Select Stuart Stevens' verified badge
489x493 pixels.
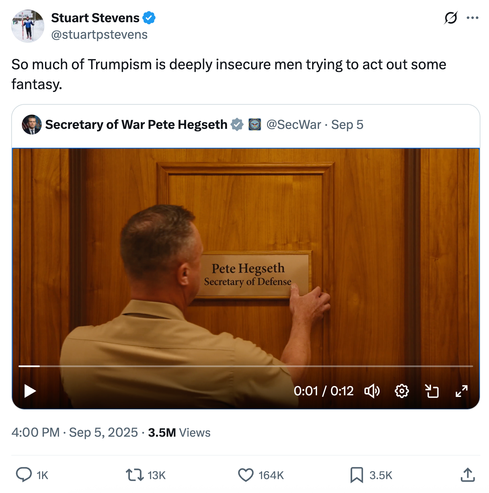pos(149,18)
